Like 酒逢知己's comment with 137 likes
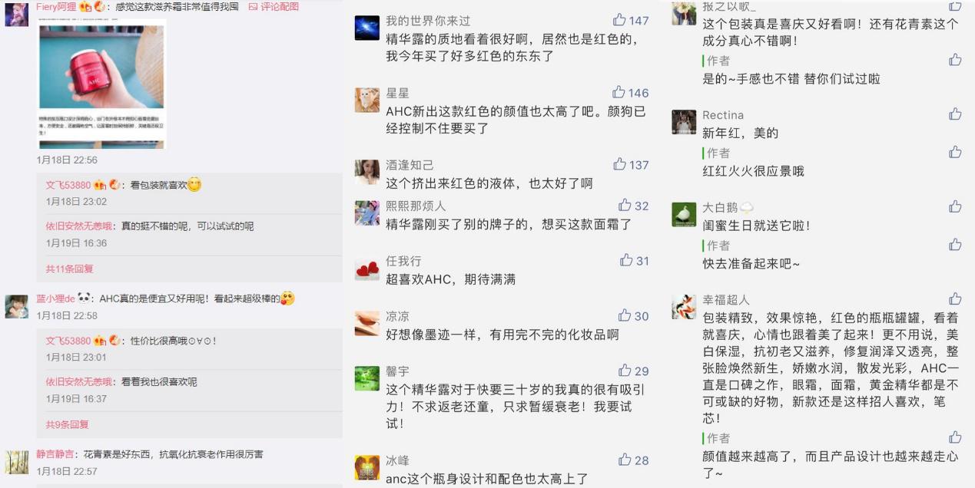The height and width of the screenshot is (488, 975). pos(619,164)
